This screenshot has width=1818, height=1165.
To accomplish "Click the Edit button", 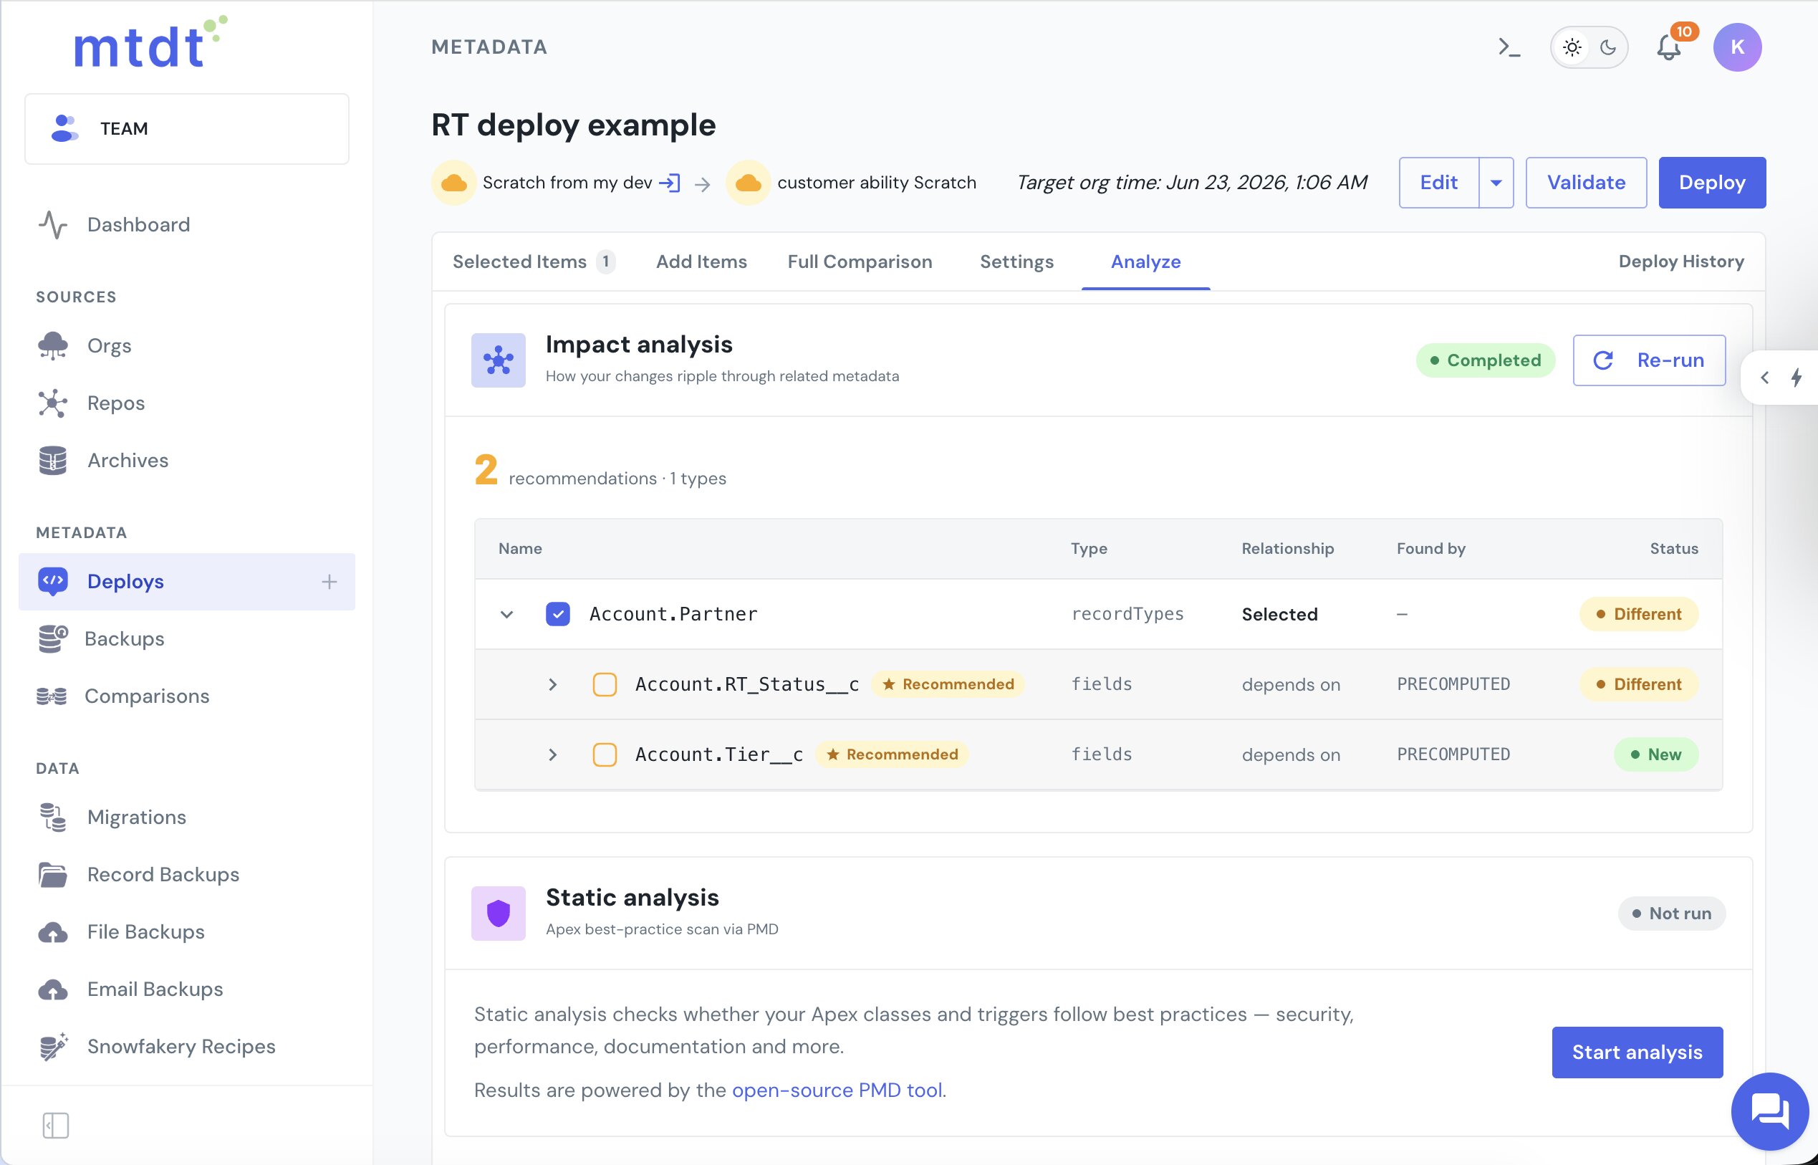I will point(1438,182).
